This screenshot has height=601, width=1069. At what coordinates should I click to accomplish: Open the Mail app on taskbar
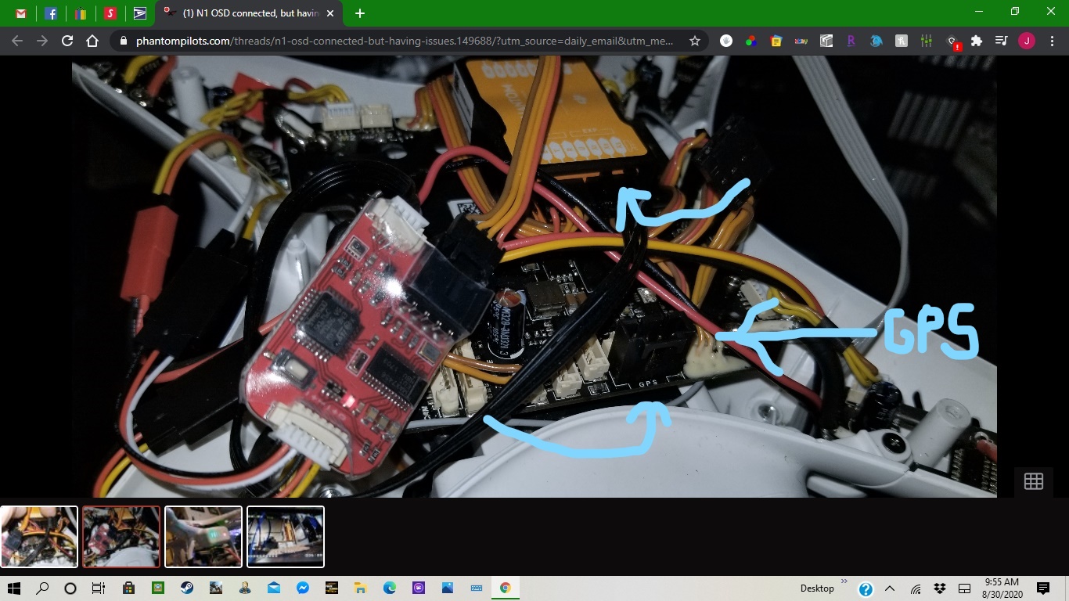(x=274, y=588)
